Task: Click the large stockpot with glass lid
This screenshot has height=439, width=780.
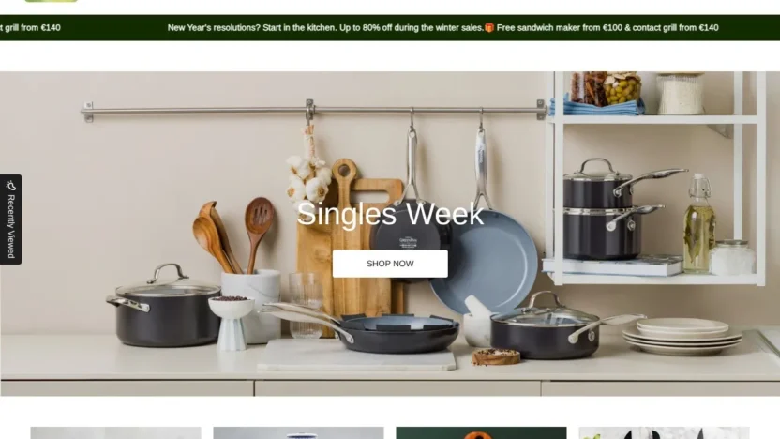Action: 163,306
